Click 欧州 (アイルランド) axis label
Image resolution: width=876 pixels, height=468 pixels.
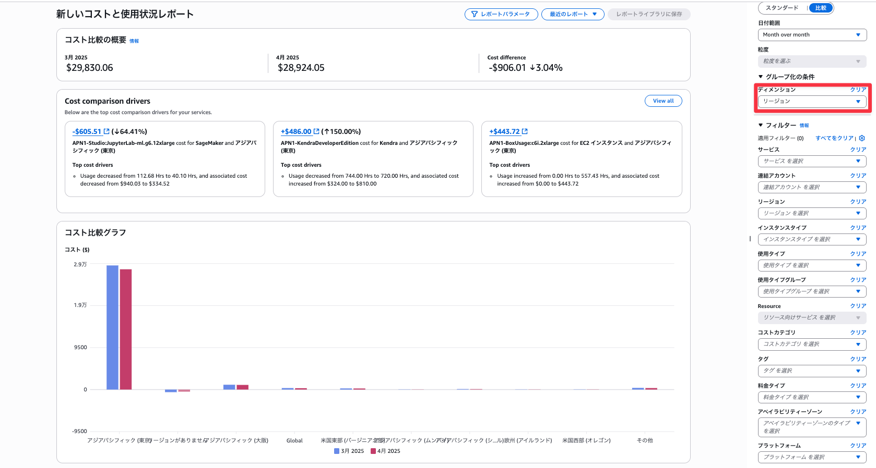tap(528, 440)
